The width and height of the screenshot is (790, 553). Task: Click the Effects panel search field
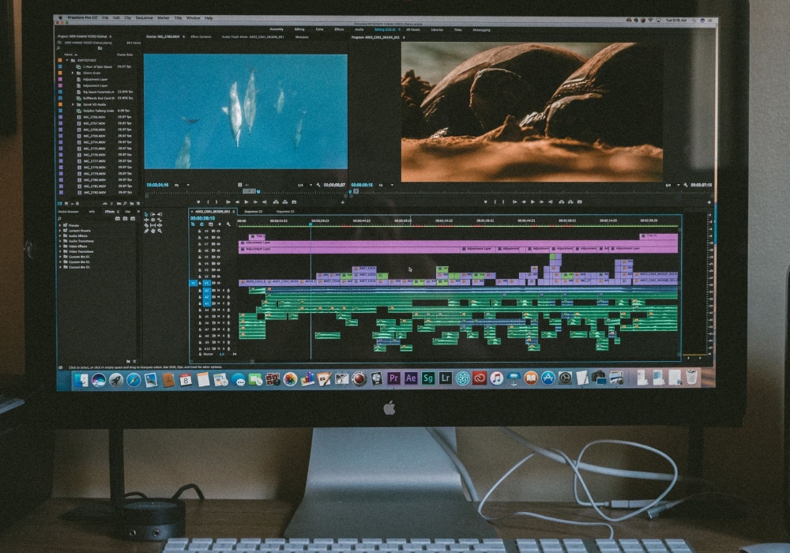[85, 219]
